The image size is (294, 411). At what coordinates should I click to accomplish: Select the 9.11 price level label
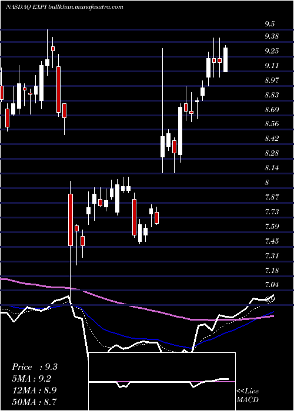point(272,66)
